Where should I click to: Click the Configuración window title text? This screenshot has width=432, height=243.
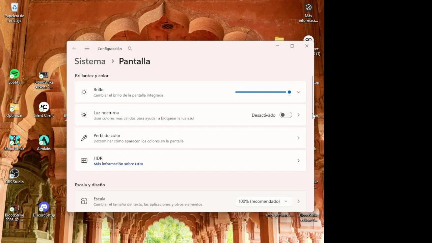[110, 49]
